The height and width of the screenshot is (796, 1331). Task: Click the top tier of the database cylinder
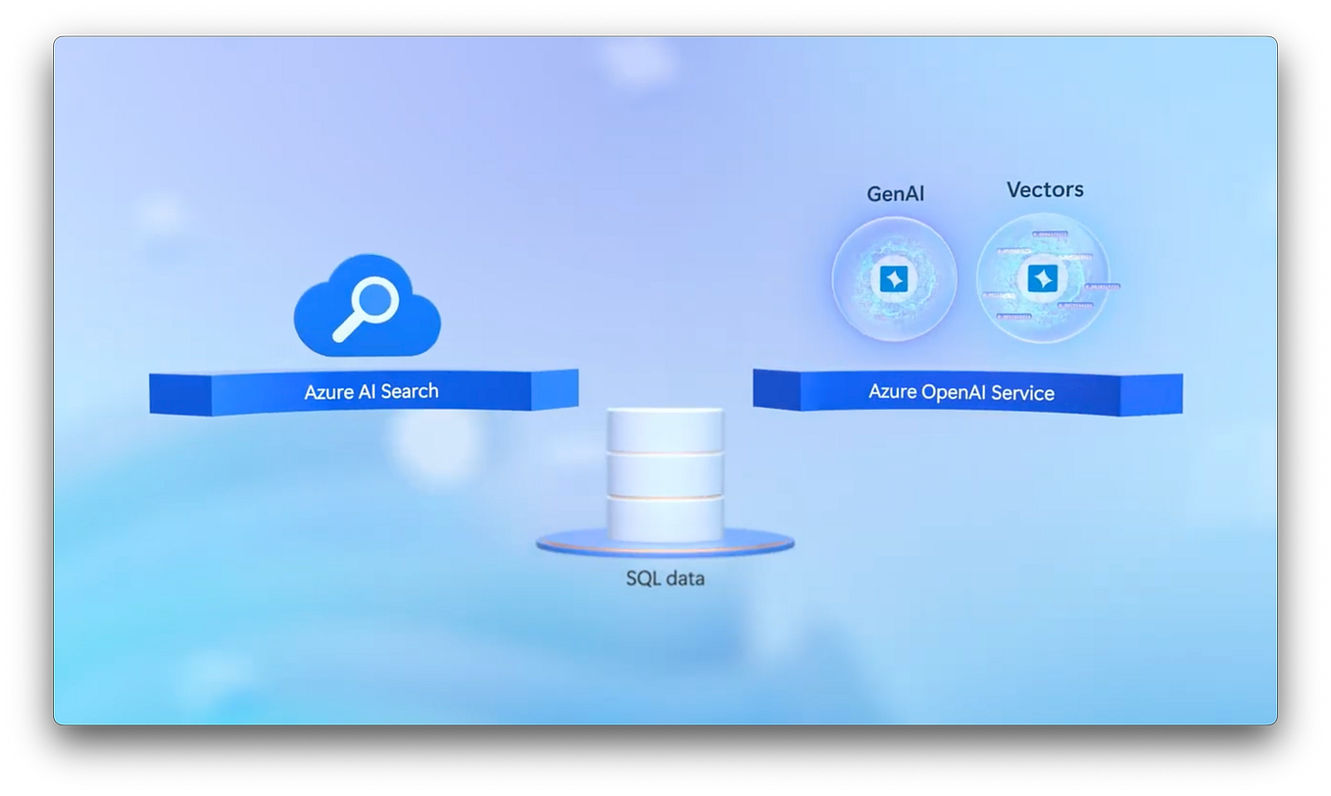(665, 426)
